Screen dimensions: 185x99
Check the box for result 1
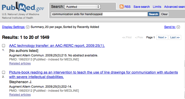coord(4,46)
